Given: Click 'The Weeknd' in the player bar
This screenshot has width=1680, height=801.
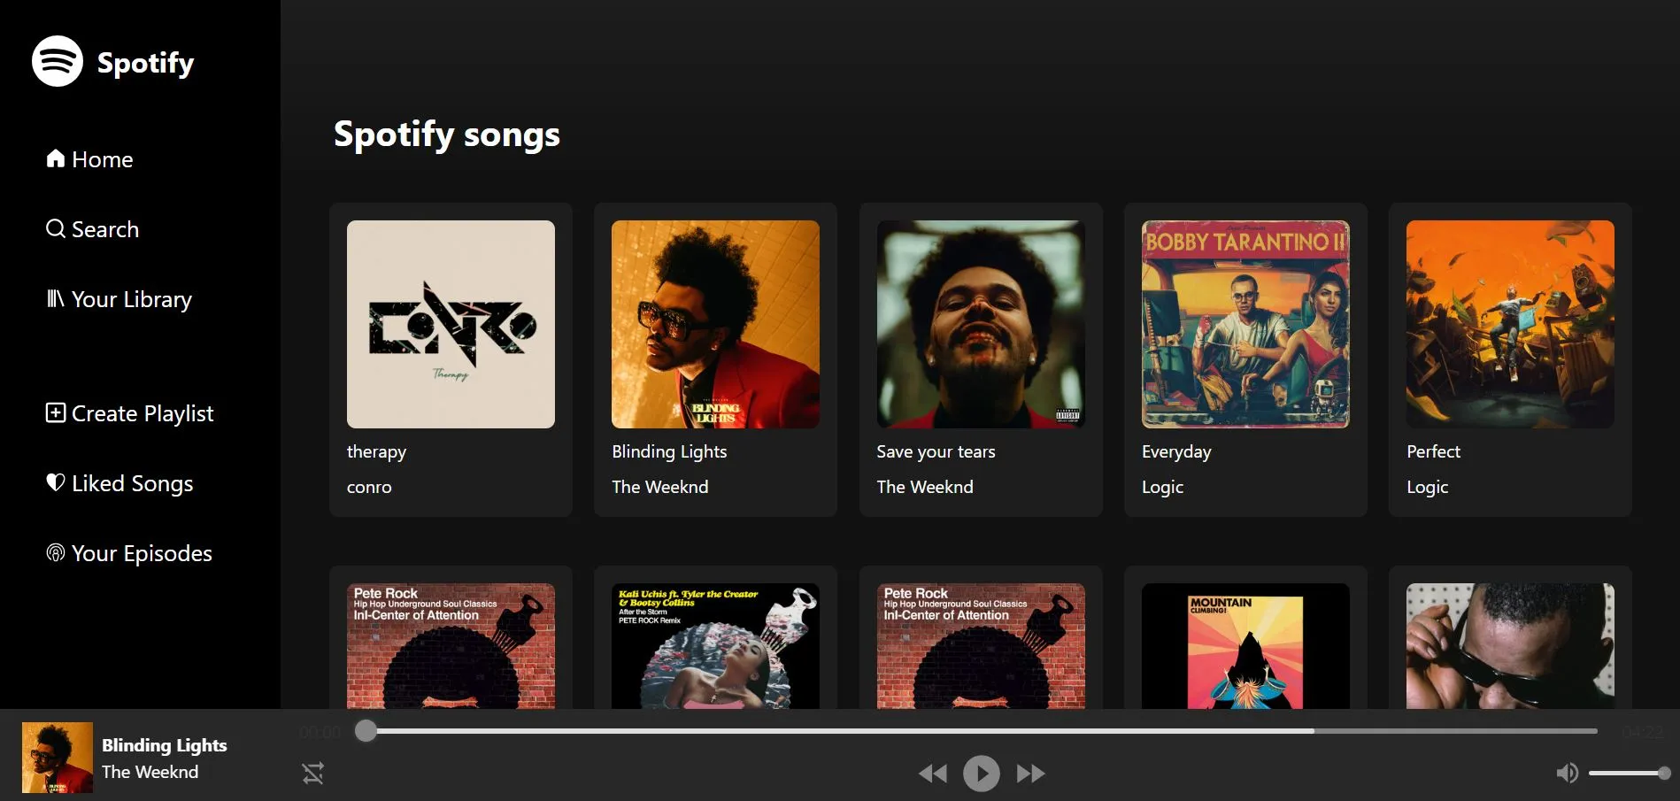Looking at the screenshot, I should (150, 772).
